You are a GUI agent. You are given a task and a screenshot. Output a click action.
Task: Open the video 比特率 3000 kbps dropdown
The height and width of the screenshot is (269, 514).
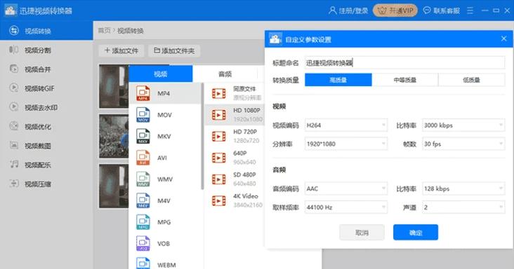click(x=463, y=125)
